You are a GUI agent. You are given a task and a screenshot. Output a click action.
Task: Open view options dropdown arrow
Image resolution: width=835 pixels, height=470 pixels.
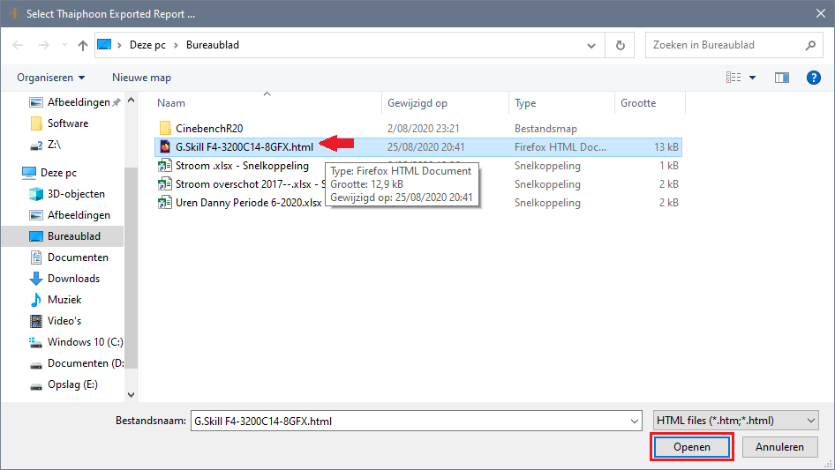(x=752, y=78)
